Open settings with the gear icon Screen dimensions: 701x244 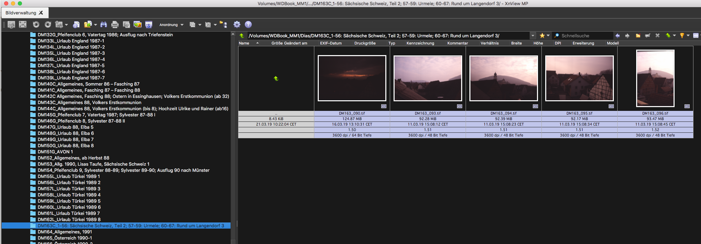[x=237, y=25]
